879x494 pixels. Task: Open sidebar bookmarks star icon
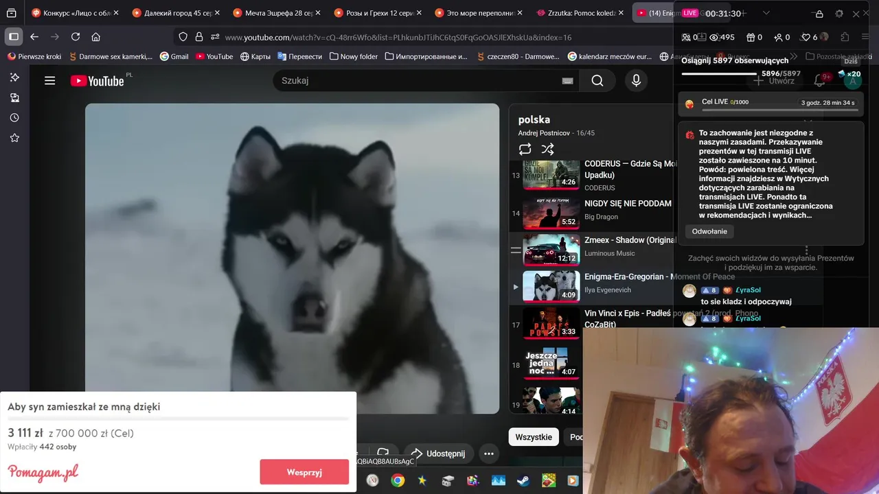[14, 138]
